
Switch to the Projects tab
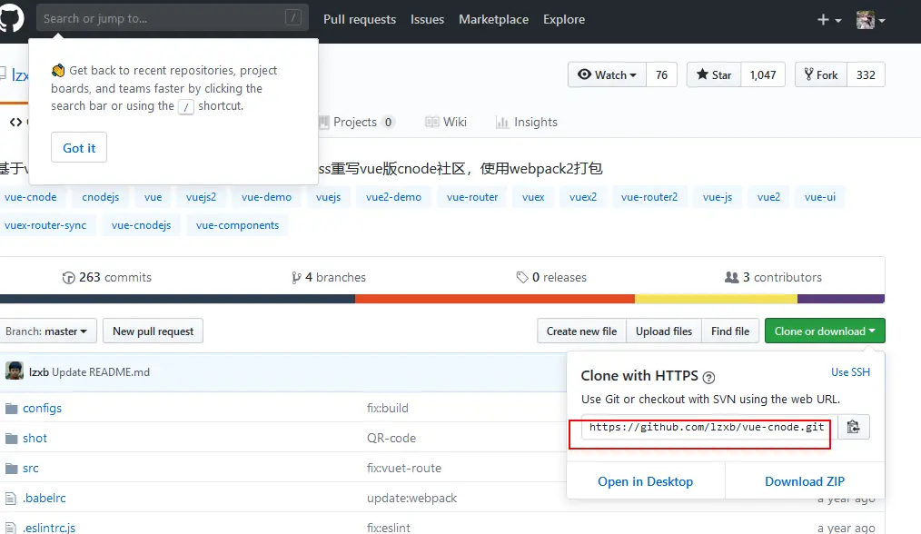[x=356, y=123]
